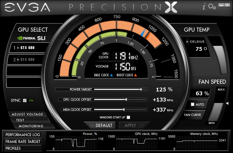Screen dimensions: 233x153
Task: Check the fan AUTO checkbox
Action: coord(192,104)
